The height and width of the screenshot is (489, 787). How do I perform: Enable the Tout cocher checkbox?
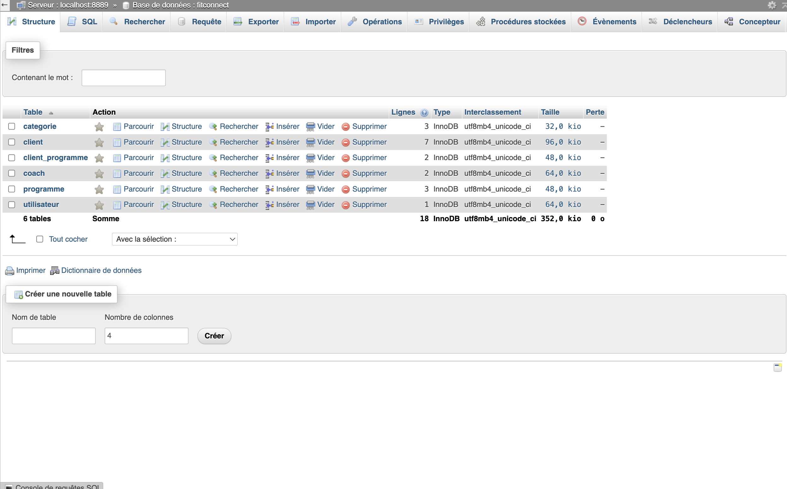39,239
